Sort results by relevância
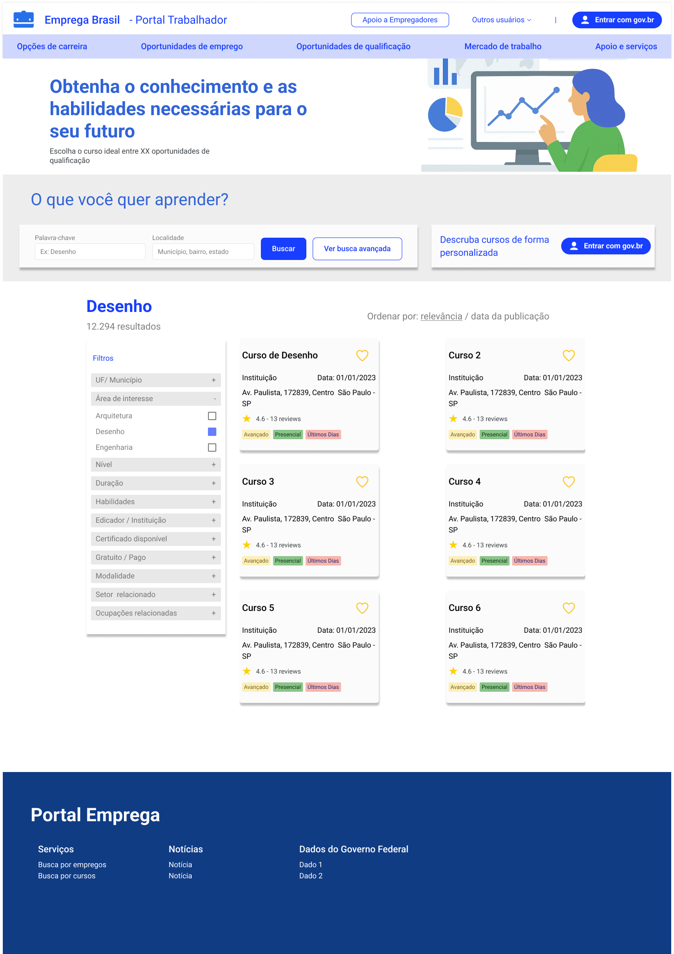This screenshot has height=954, width=674. 441,317
